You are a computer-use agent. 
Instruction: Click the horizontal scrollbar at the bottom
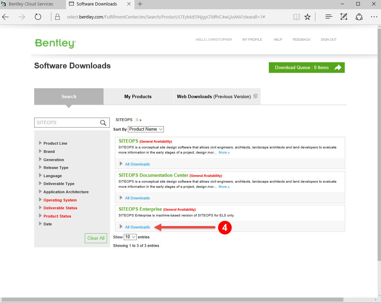[172, 300]
